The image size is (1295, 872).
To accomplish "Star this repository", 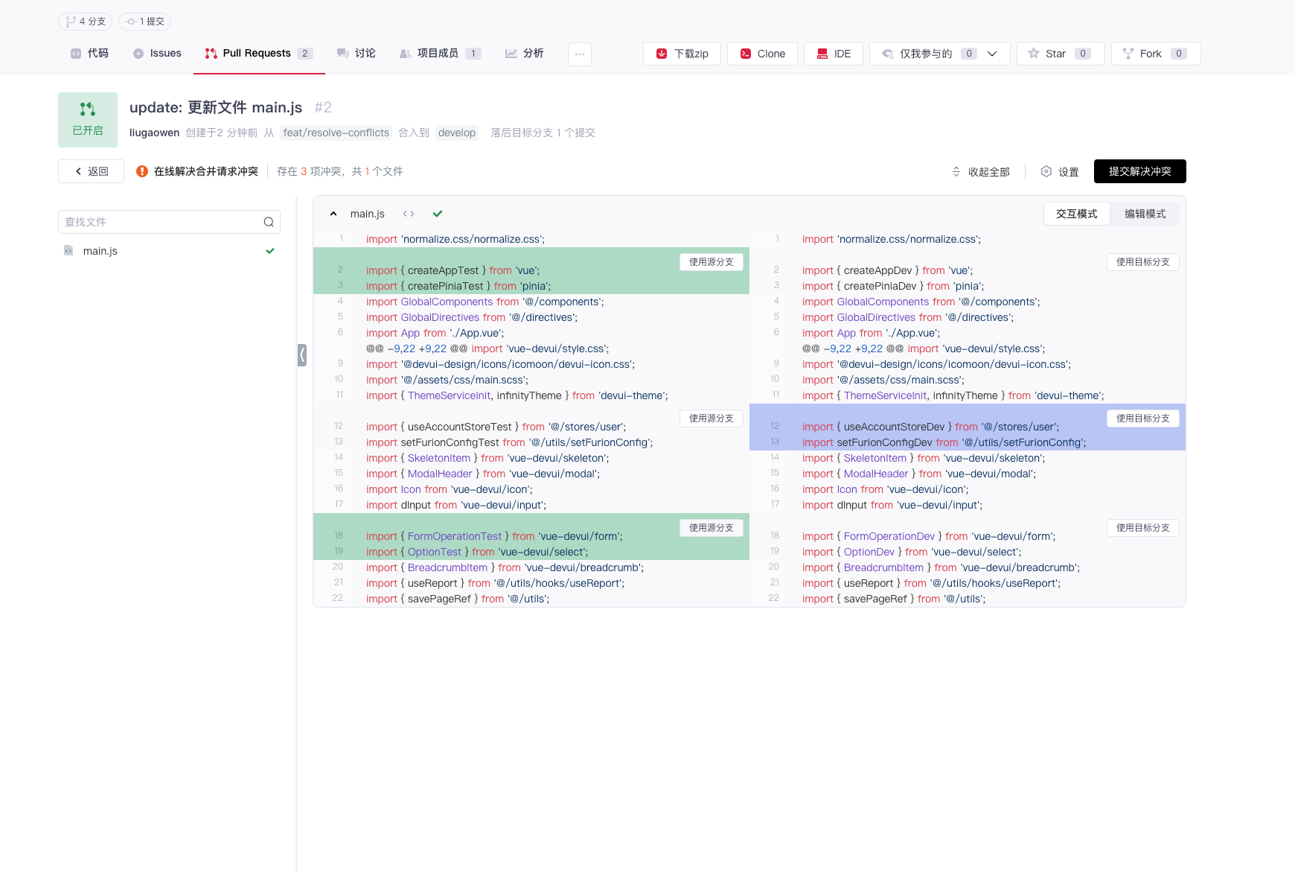I will (1060, 54).
